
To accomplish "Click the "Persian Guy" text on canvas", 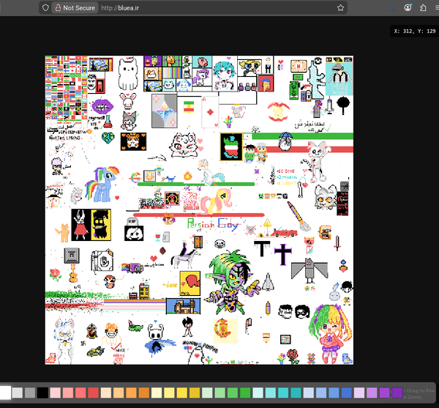I will pos(213,224).
